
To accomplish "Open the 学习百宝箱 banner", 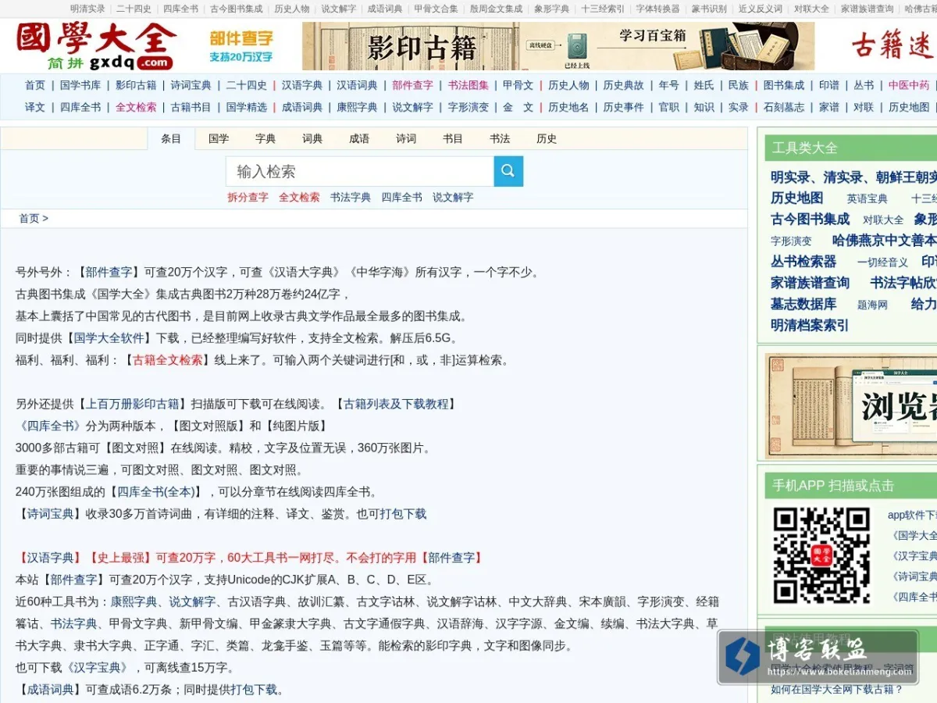I will pos(668,46).
